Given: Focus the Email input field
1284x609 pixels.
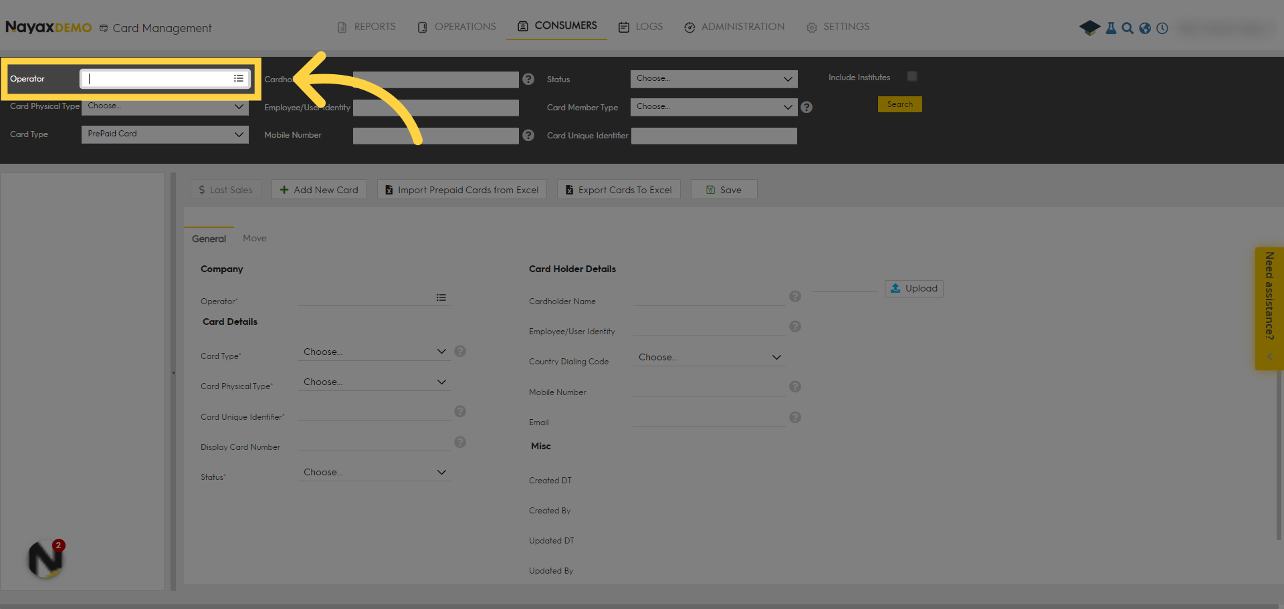Looking at the screenshot, I should 710,418.
